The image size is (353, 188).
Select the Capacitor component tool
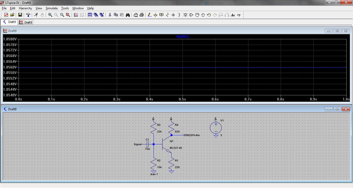point(173,15)
